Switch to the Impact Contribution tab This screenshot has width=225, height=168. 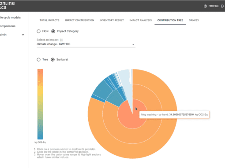[x=79, y=20]
